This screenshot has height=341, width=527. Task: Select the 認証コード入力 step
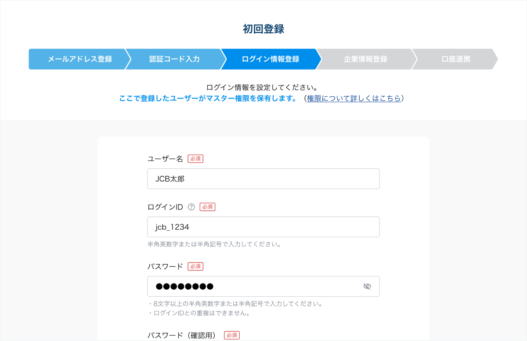coord(174,59)
